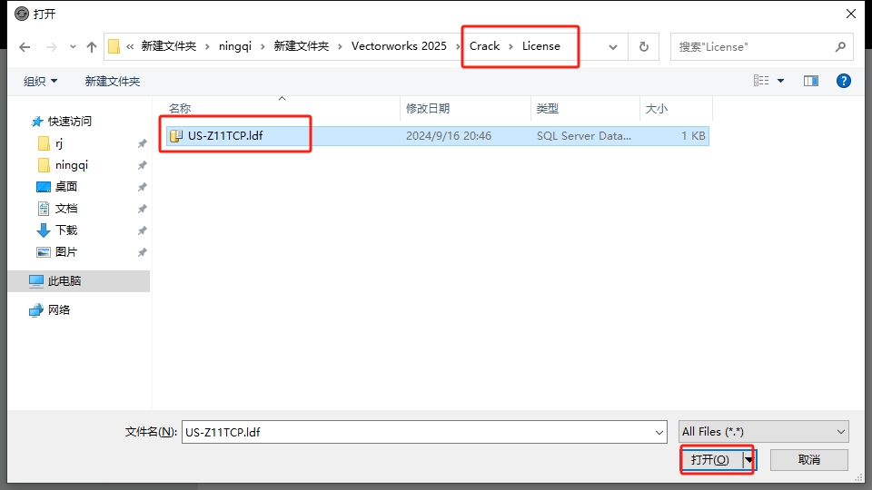This screenshot has height=490, width=872.
Task: Refresh the License folder view
Action: click(644, 46)
